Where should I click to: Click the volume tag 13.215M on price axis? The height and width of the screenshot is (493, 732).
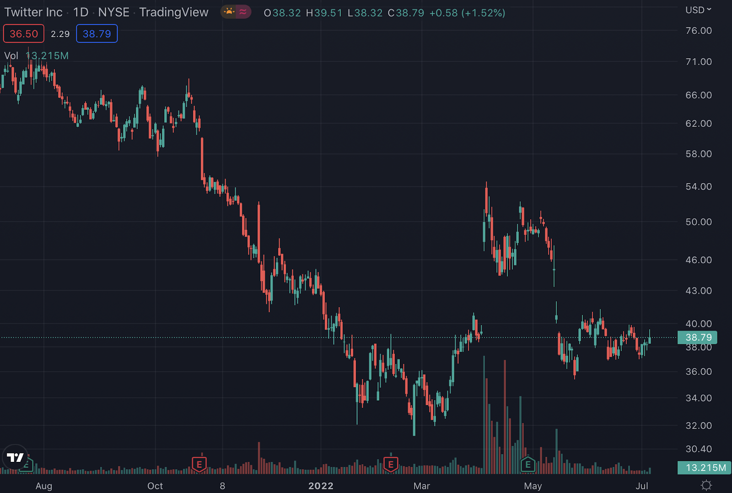click(x=705, y=467)
